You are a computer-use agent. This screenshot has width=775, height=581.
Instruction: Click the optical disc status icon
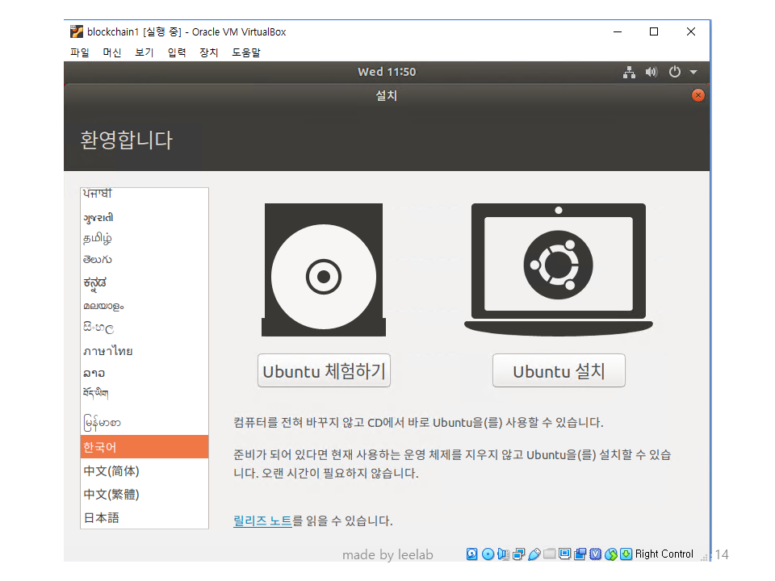pos(488,554)
